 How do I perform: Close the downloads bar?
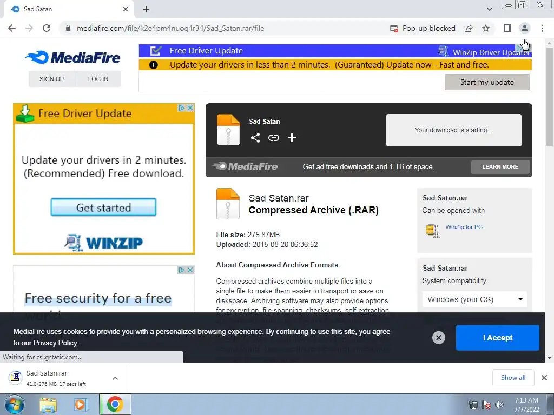coord(544,378)
